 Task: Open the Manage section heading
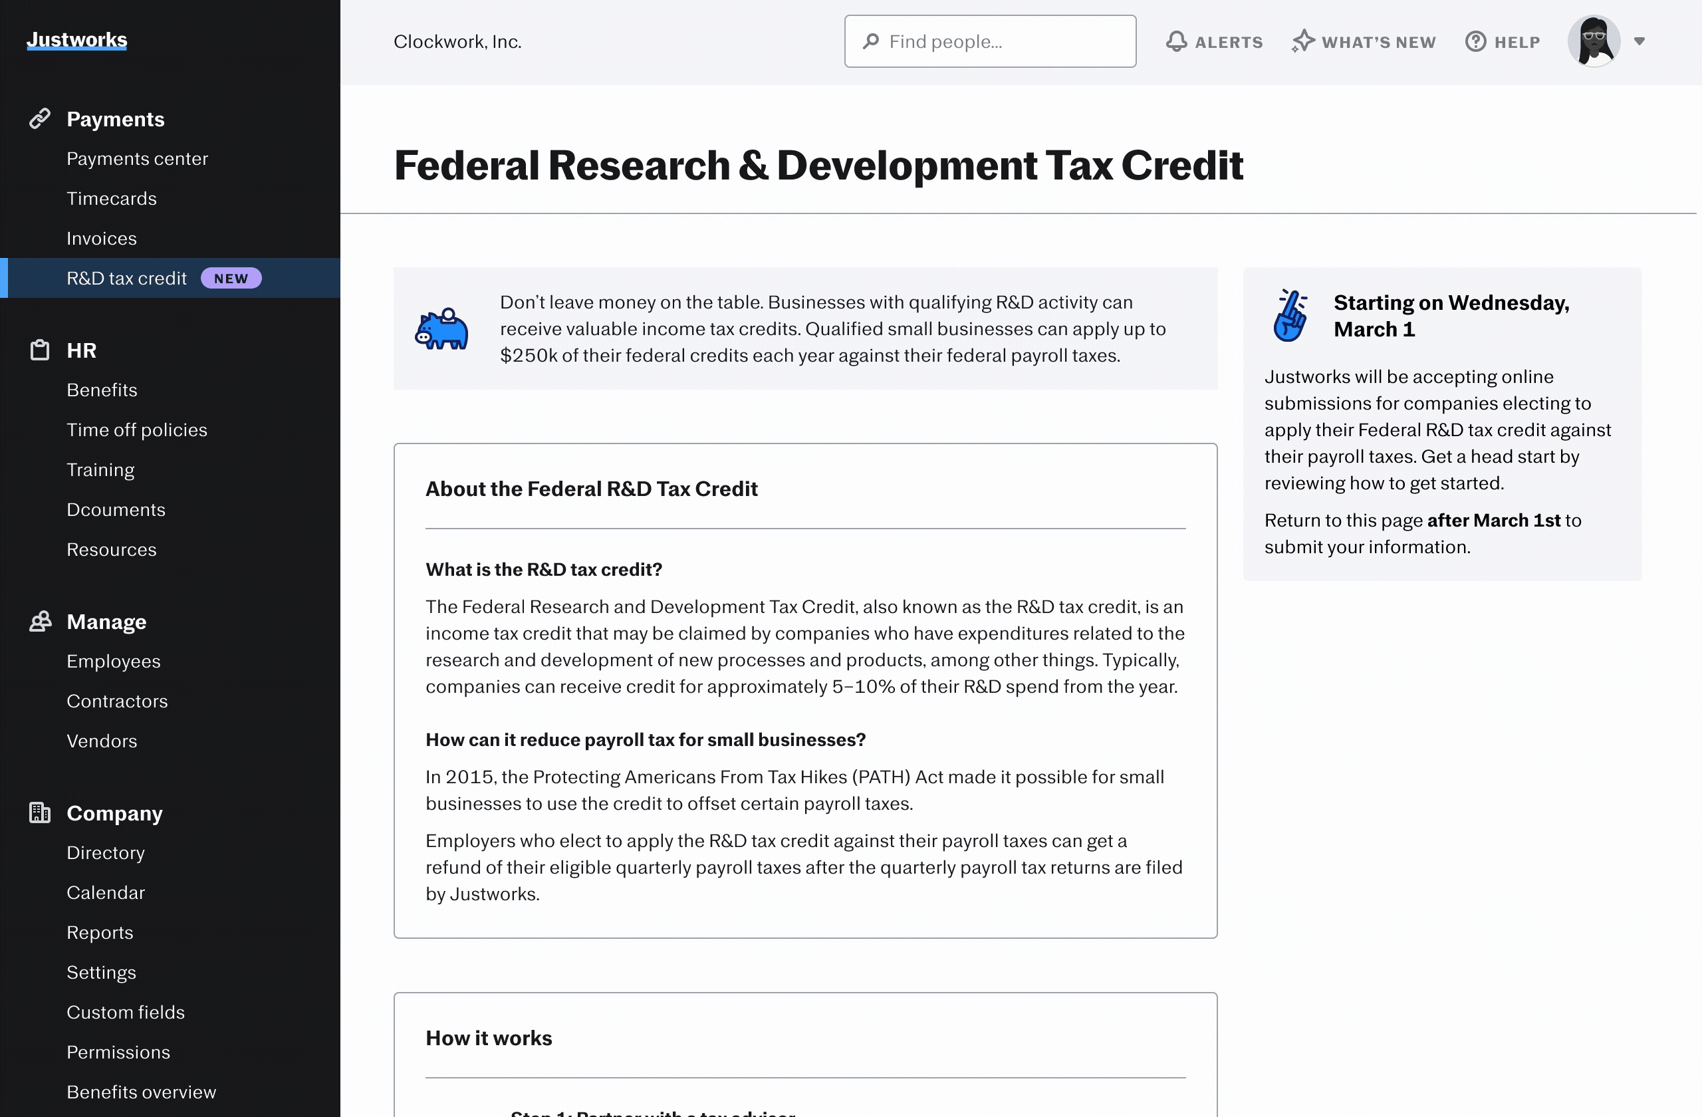click(x=106, y=622)
